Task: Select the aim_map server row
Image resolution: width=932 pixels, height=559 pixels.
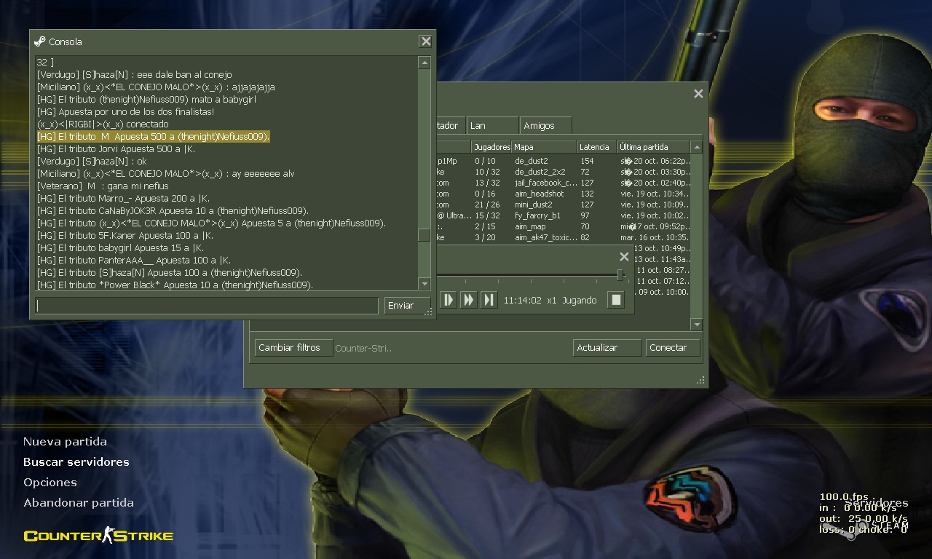Action: 563,226
